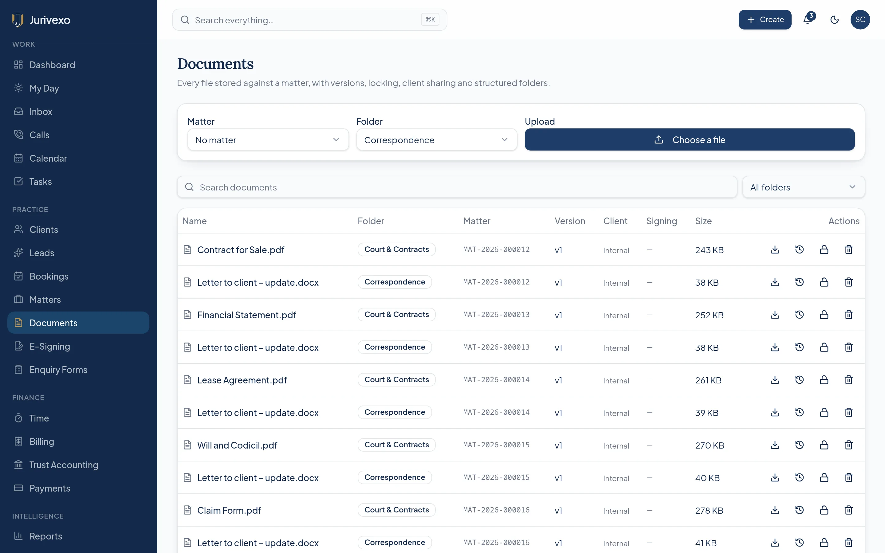The image size is (885, 553).
Task: Open My Day in sidebar
Action: [78, 88]
